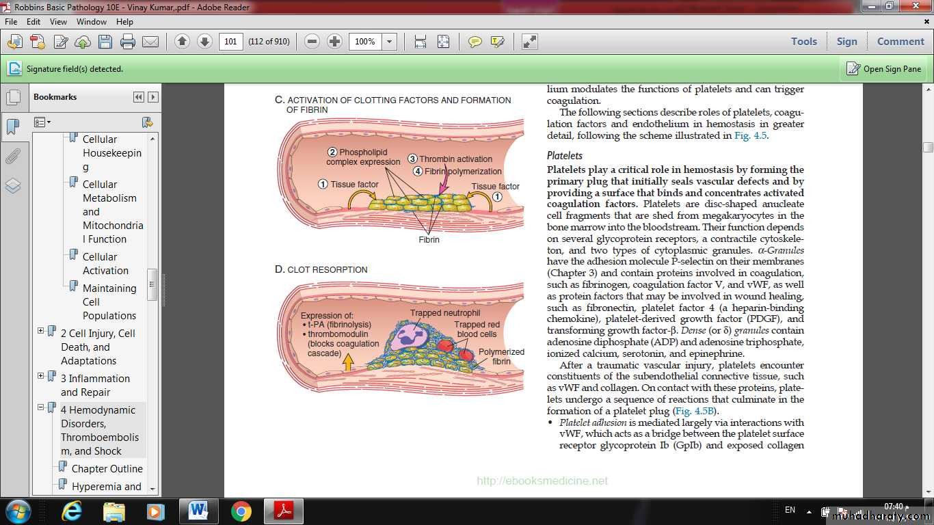
Task: Switch to read mode view
Action: (530, 42)
